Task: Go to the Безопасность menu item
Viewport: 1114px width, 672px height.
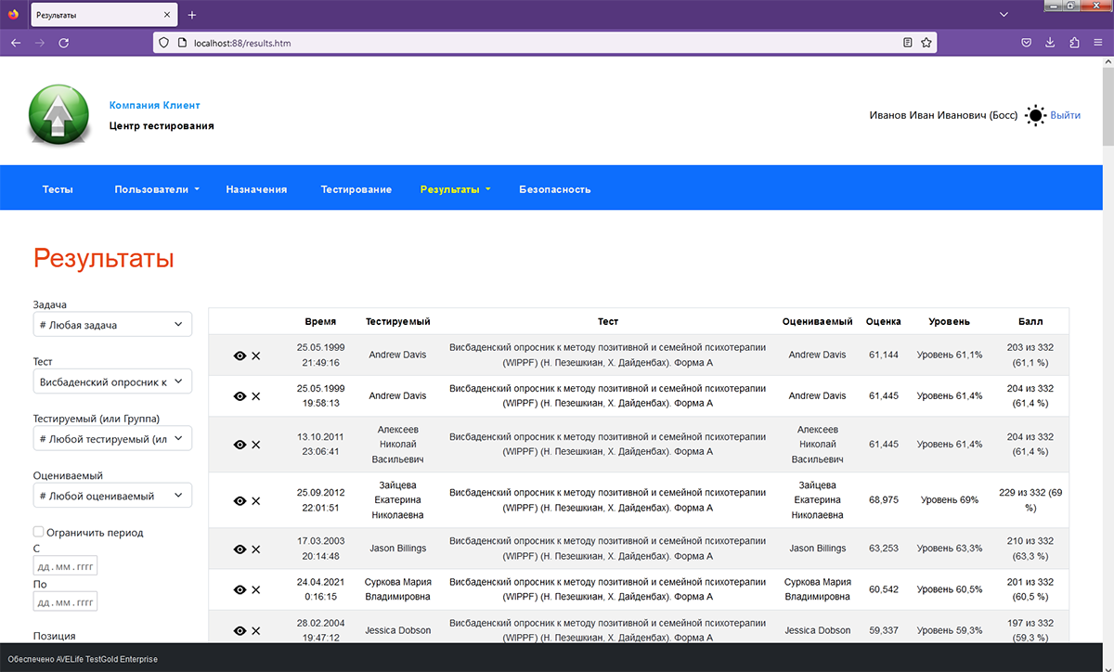Action: coord(554,189)
